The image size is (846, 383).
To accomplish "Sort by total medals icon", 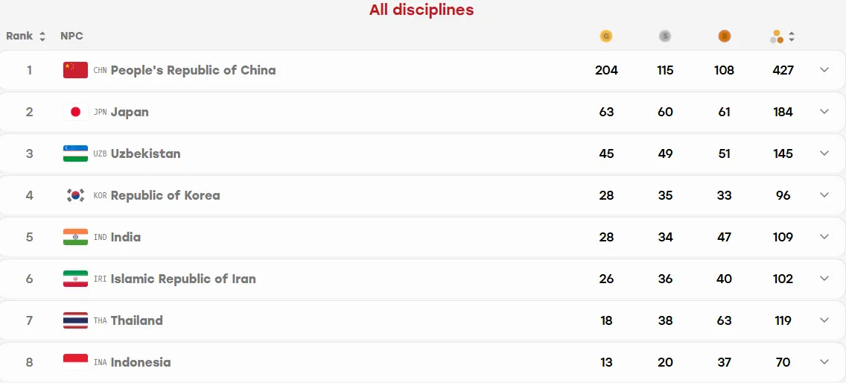I will 792,37.
